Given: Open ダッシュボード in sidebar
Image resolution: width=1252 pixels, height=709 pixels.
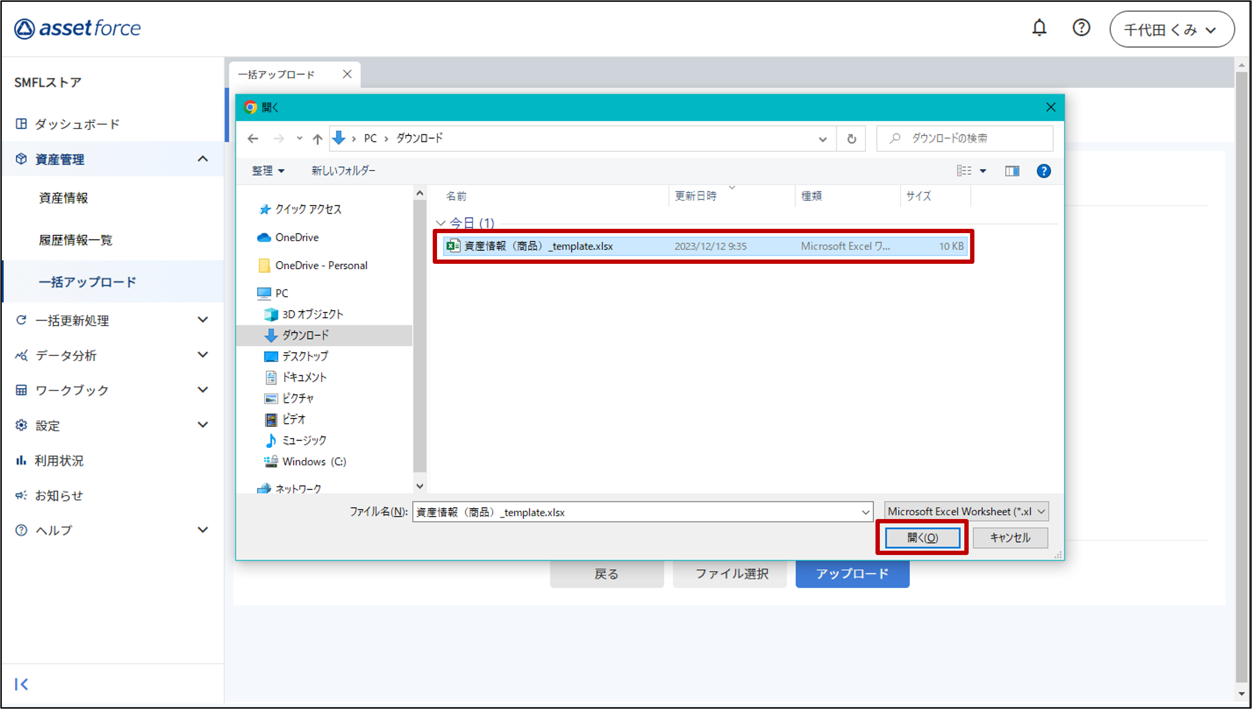Looking at the screenshot, I should tap(77, 124).
